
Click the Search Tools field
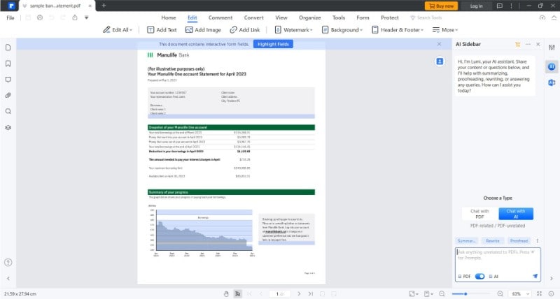tap(426, 17)
